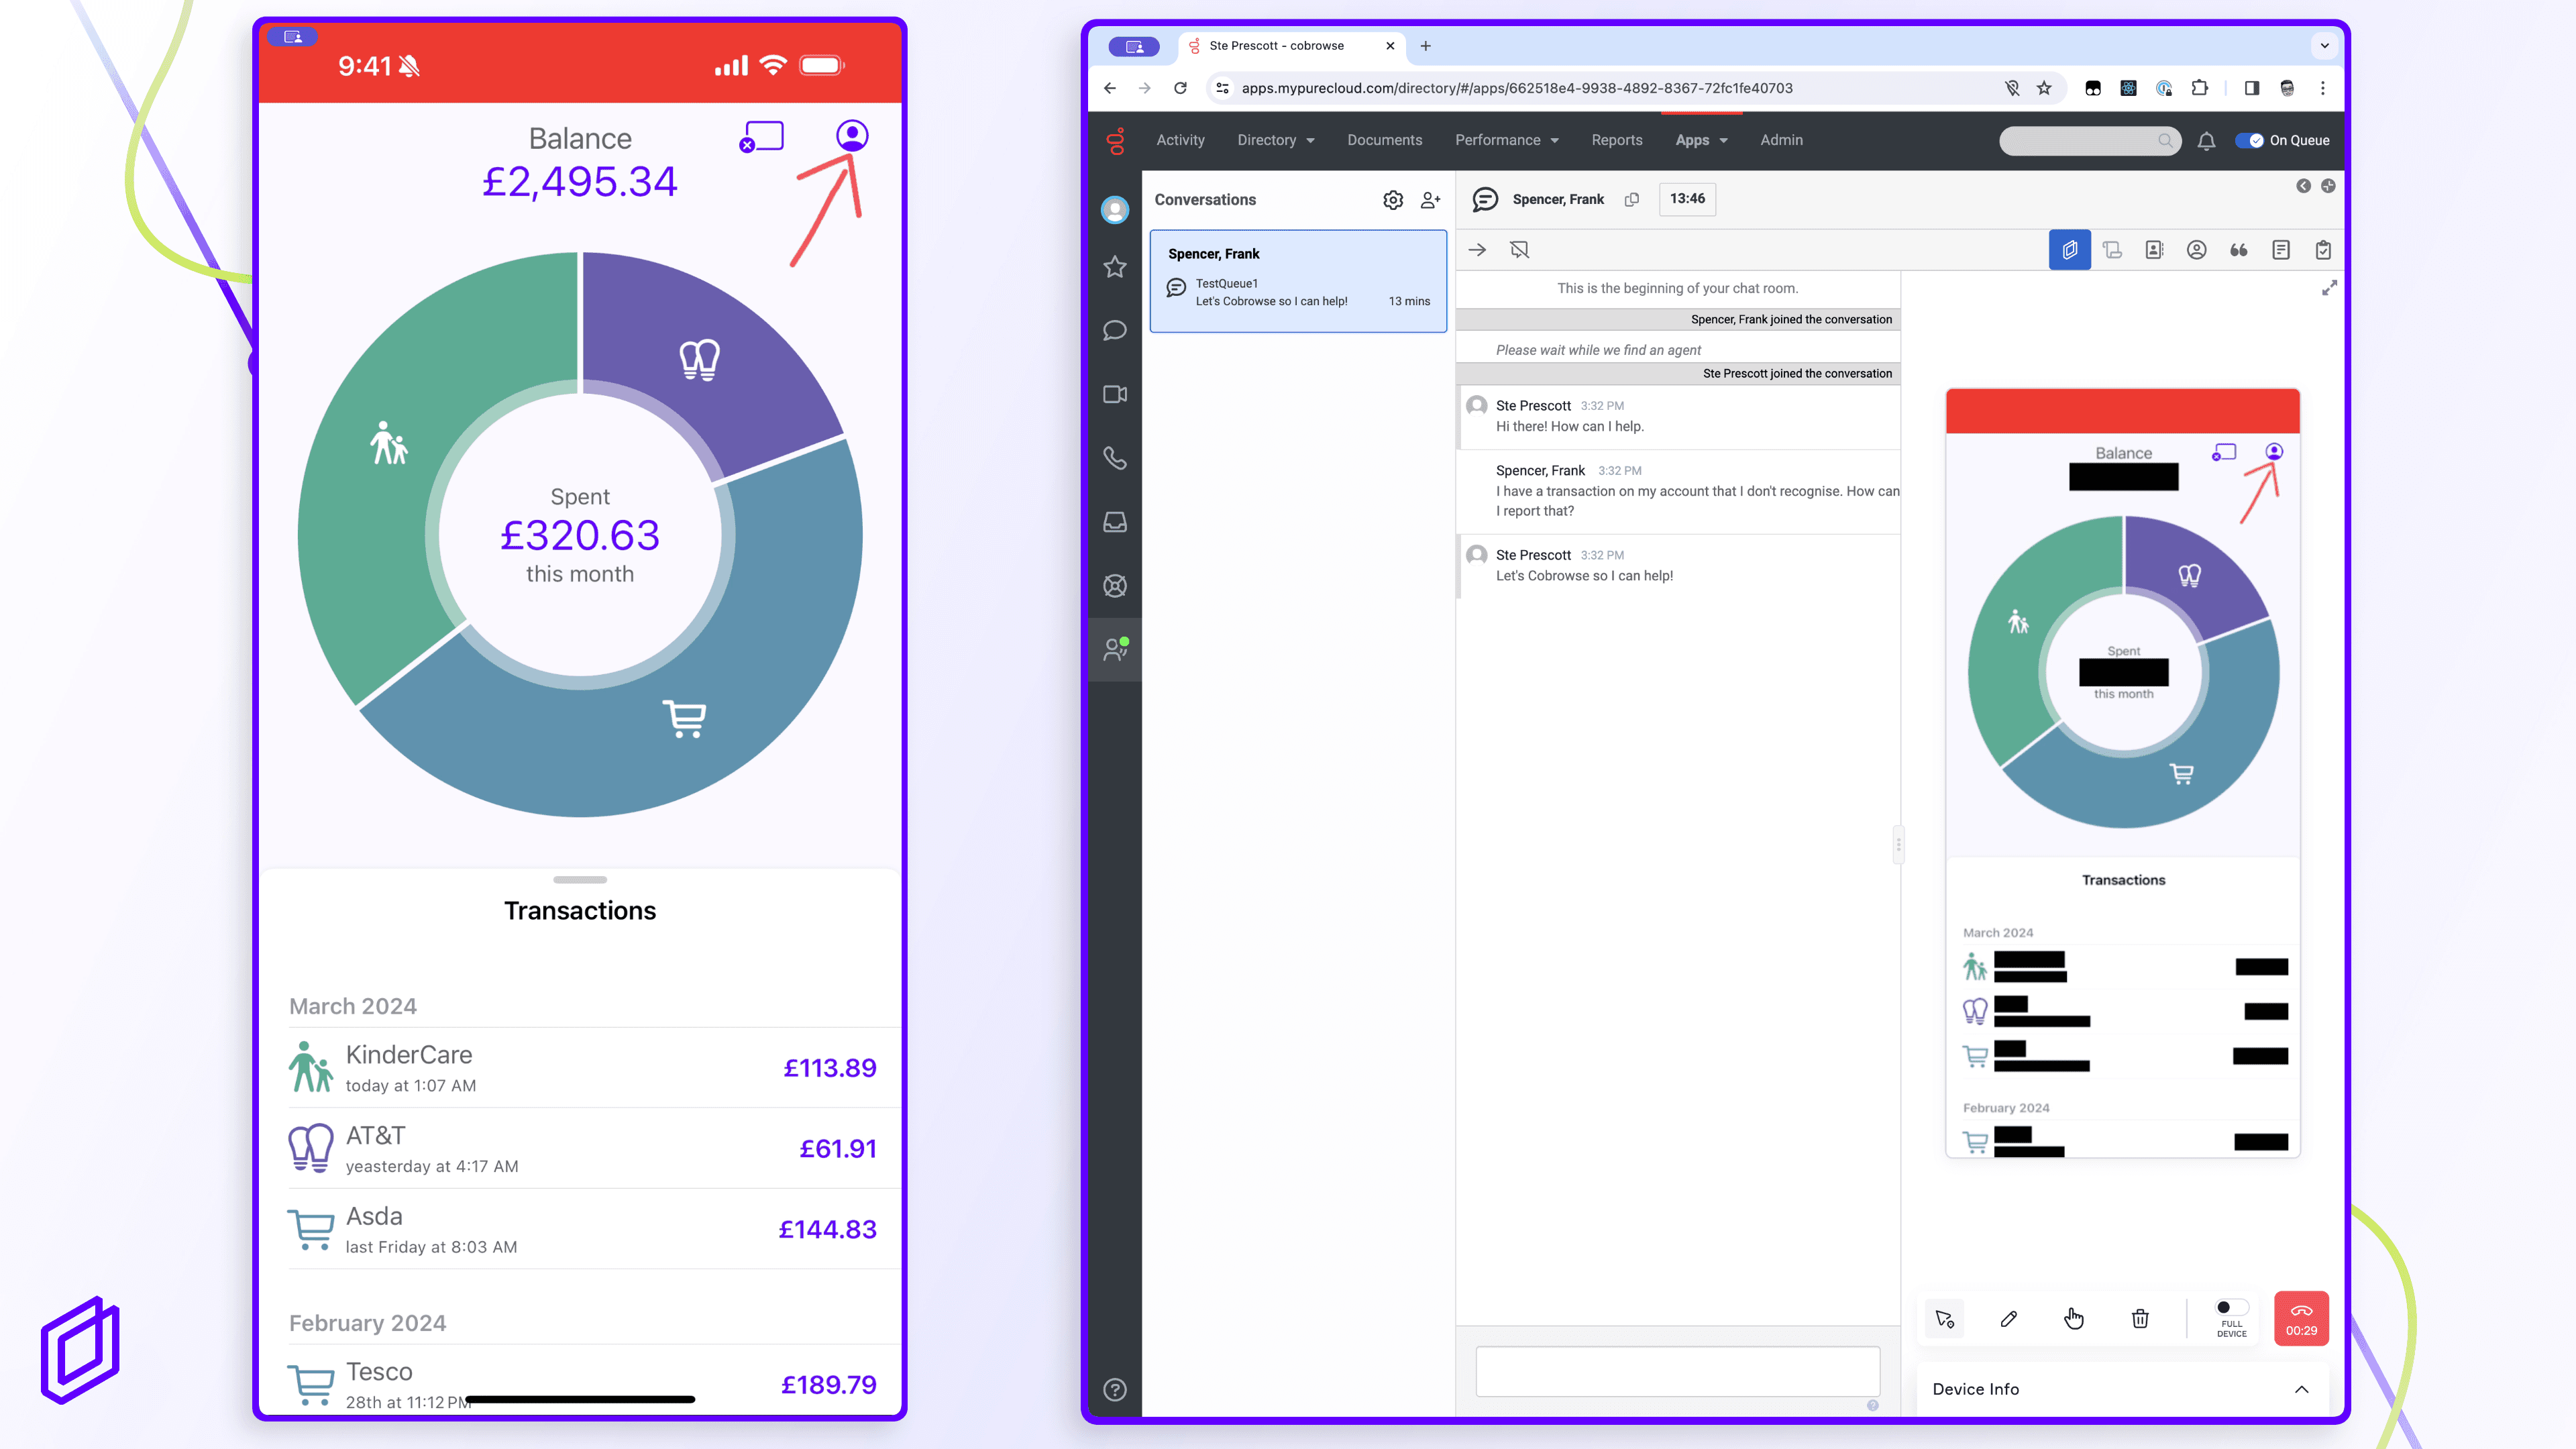This screenshot has width=2576, height=1449.
Task: Open conversation settings gear icon
Action: tap(1392, 200)
